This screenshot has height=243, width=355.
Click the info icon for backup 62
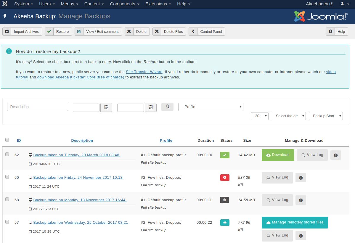pos(336,155)
